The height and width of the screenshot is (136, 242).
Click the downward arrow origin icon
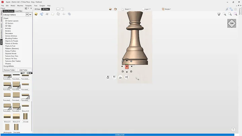64,14
